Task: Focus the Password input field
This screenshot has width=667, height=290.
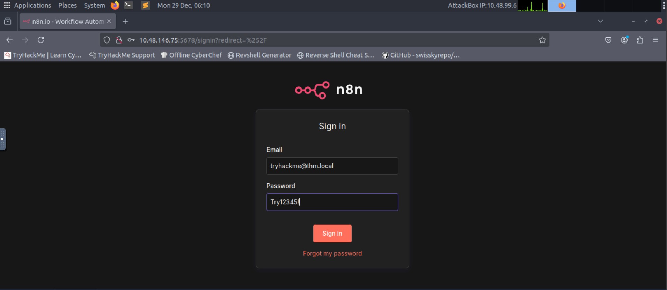Action: coord(332,202)
